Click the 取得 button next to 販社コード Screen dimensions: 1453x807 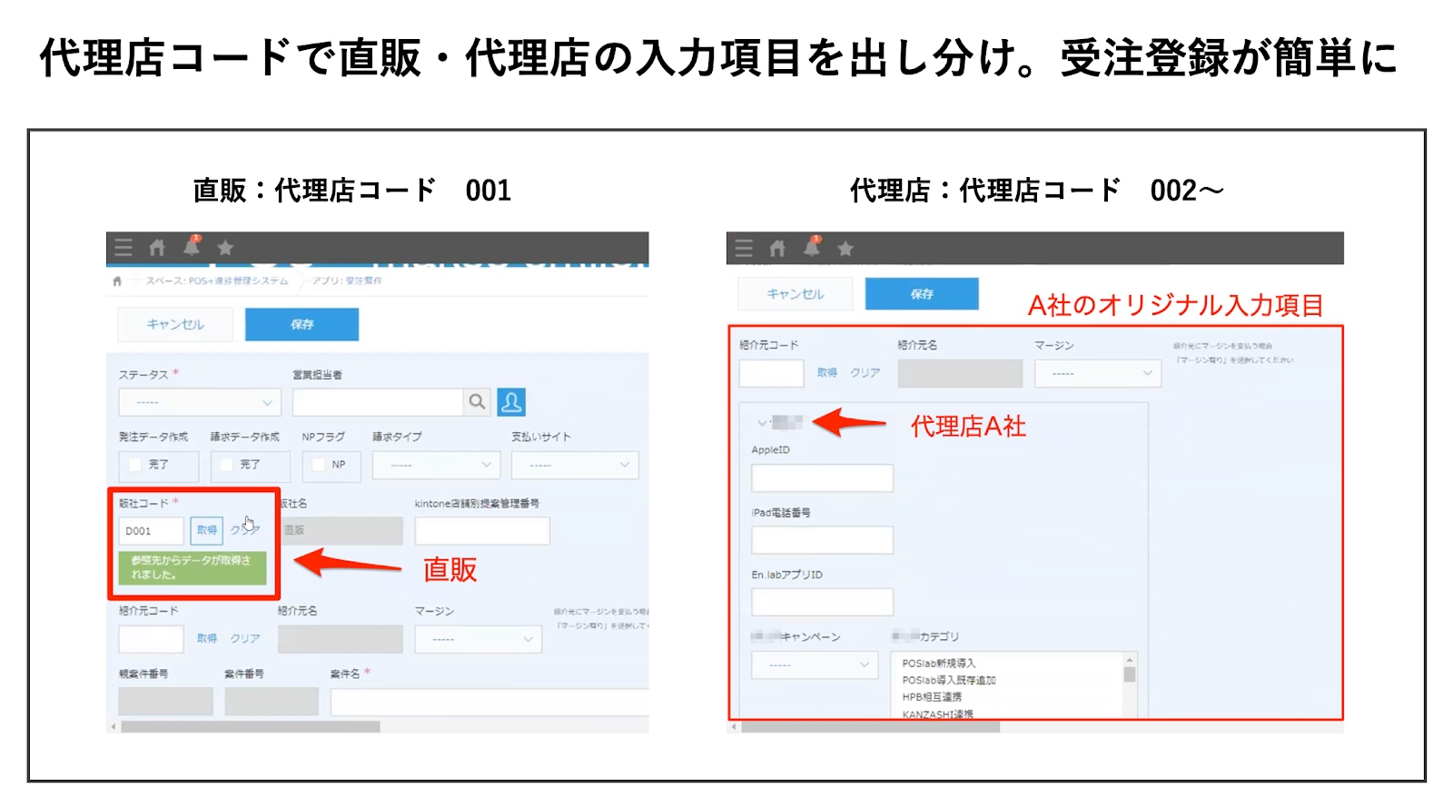tap(207, 530)
